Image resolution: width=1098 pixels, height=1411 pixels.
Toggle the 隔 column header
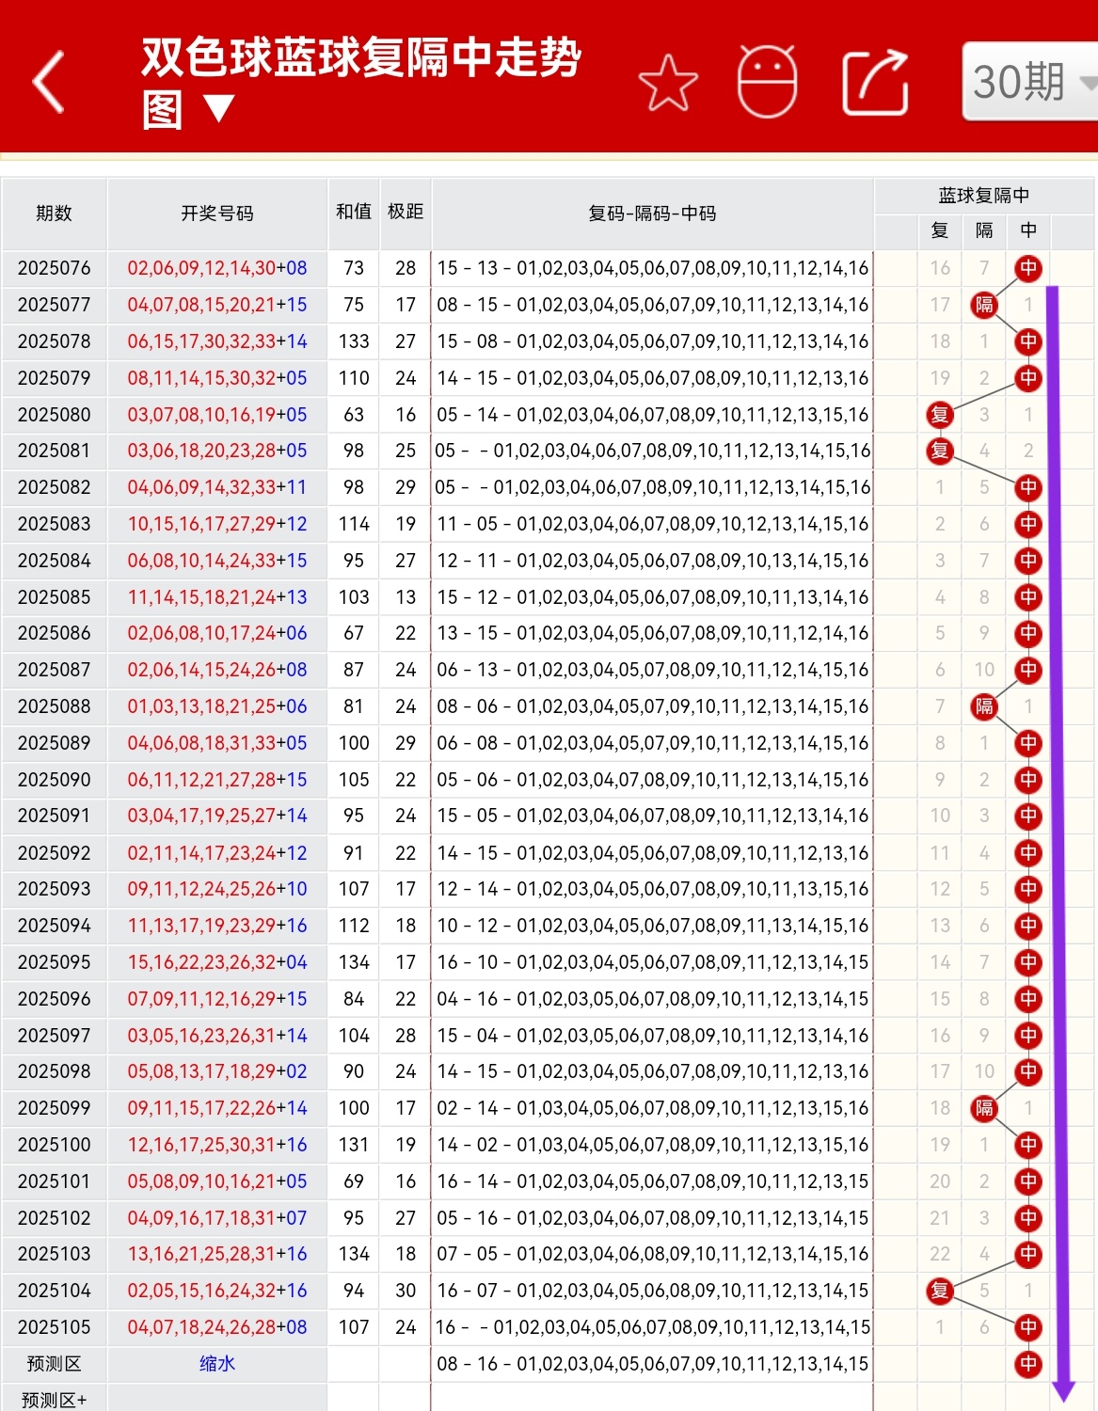[x=982, y=231]
